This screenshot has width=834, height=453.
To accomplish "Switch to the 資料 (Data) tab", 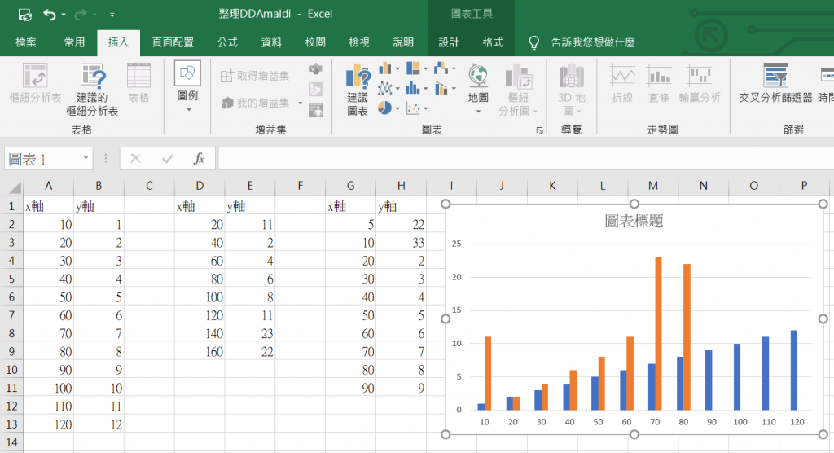I will pyautogui.click(x=271, y=42).
